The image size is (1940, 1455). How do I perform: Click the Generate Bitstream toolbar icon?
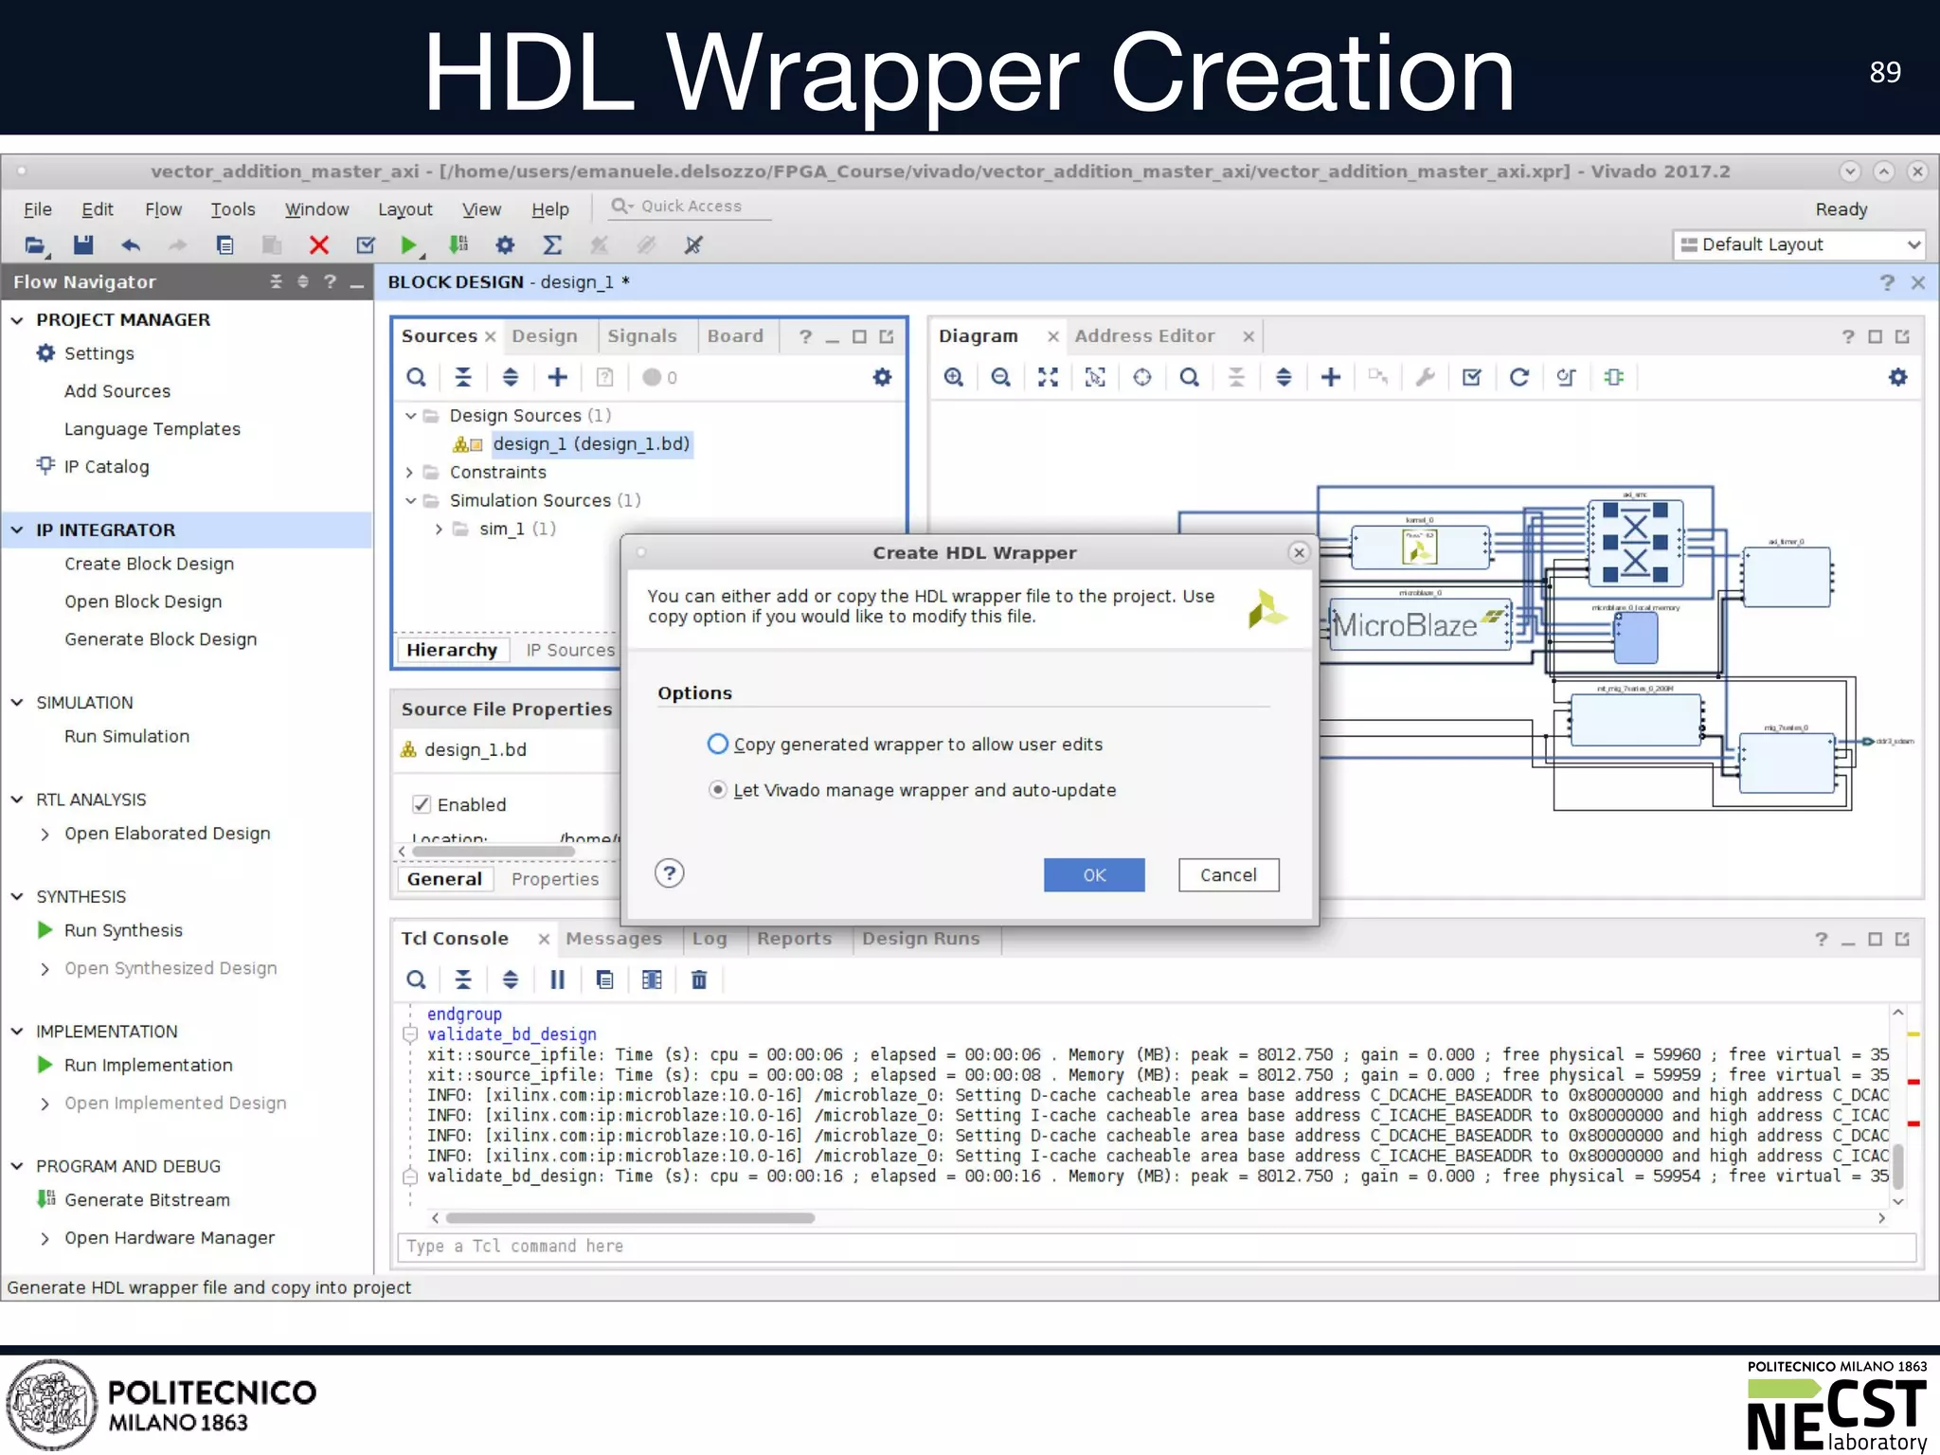click(458, 245)
